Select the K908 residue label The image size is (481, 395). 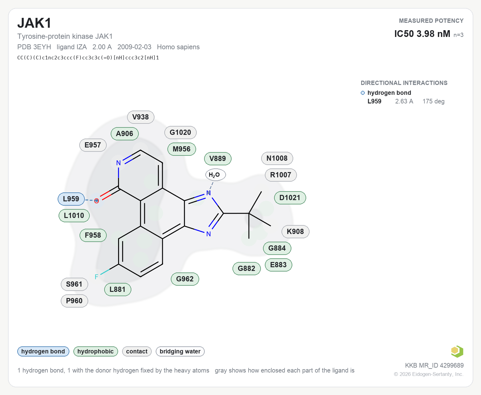point(295,232)
